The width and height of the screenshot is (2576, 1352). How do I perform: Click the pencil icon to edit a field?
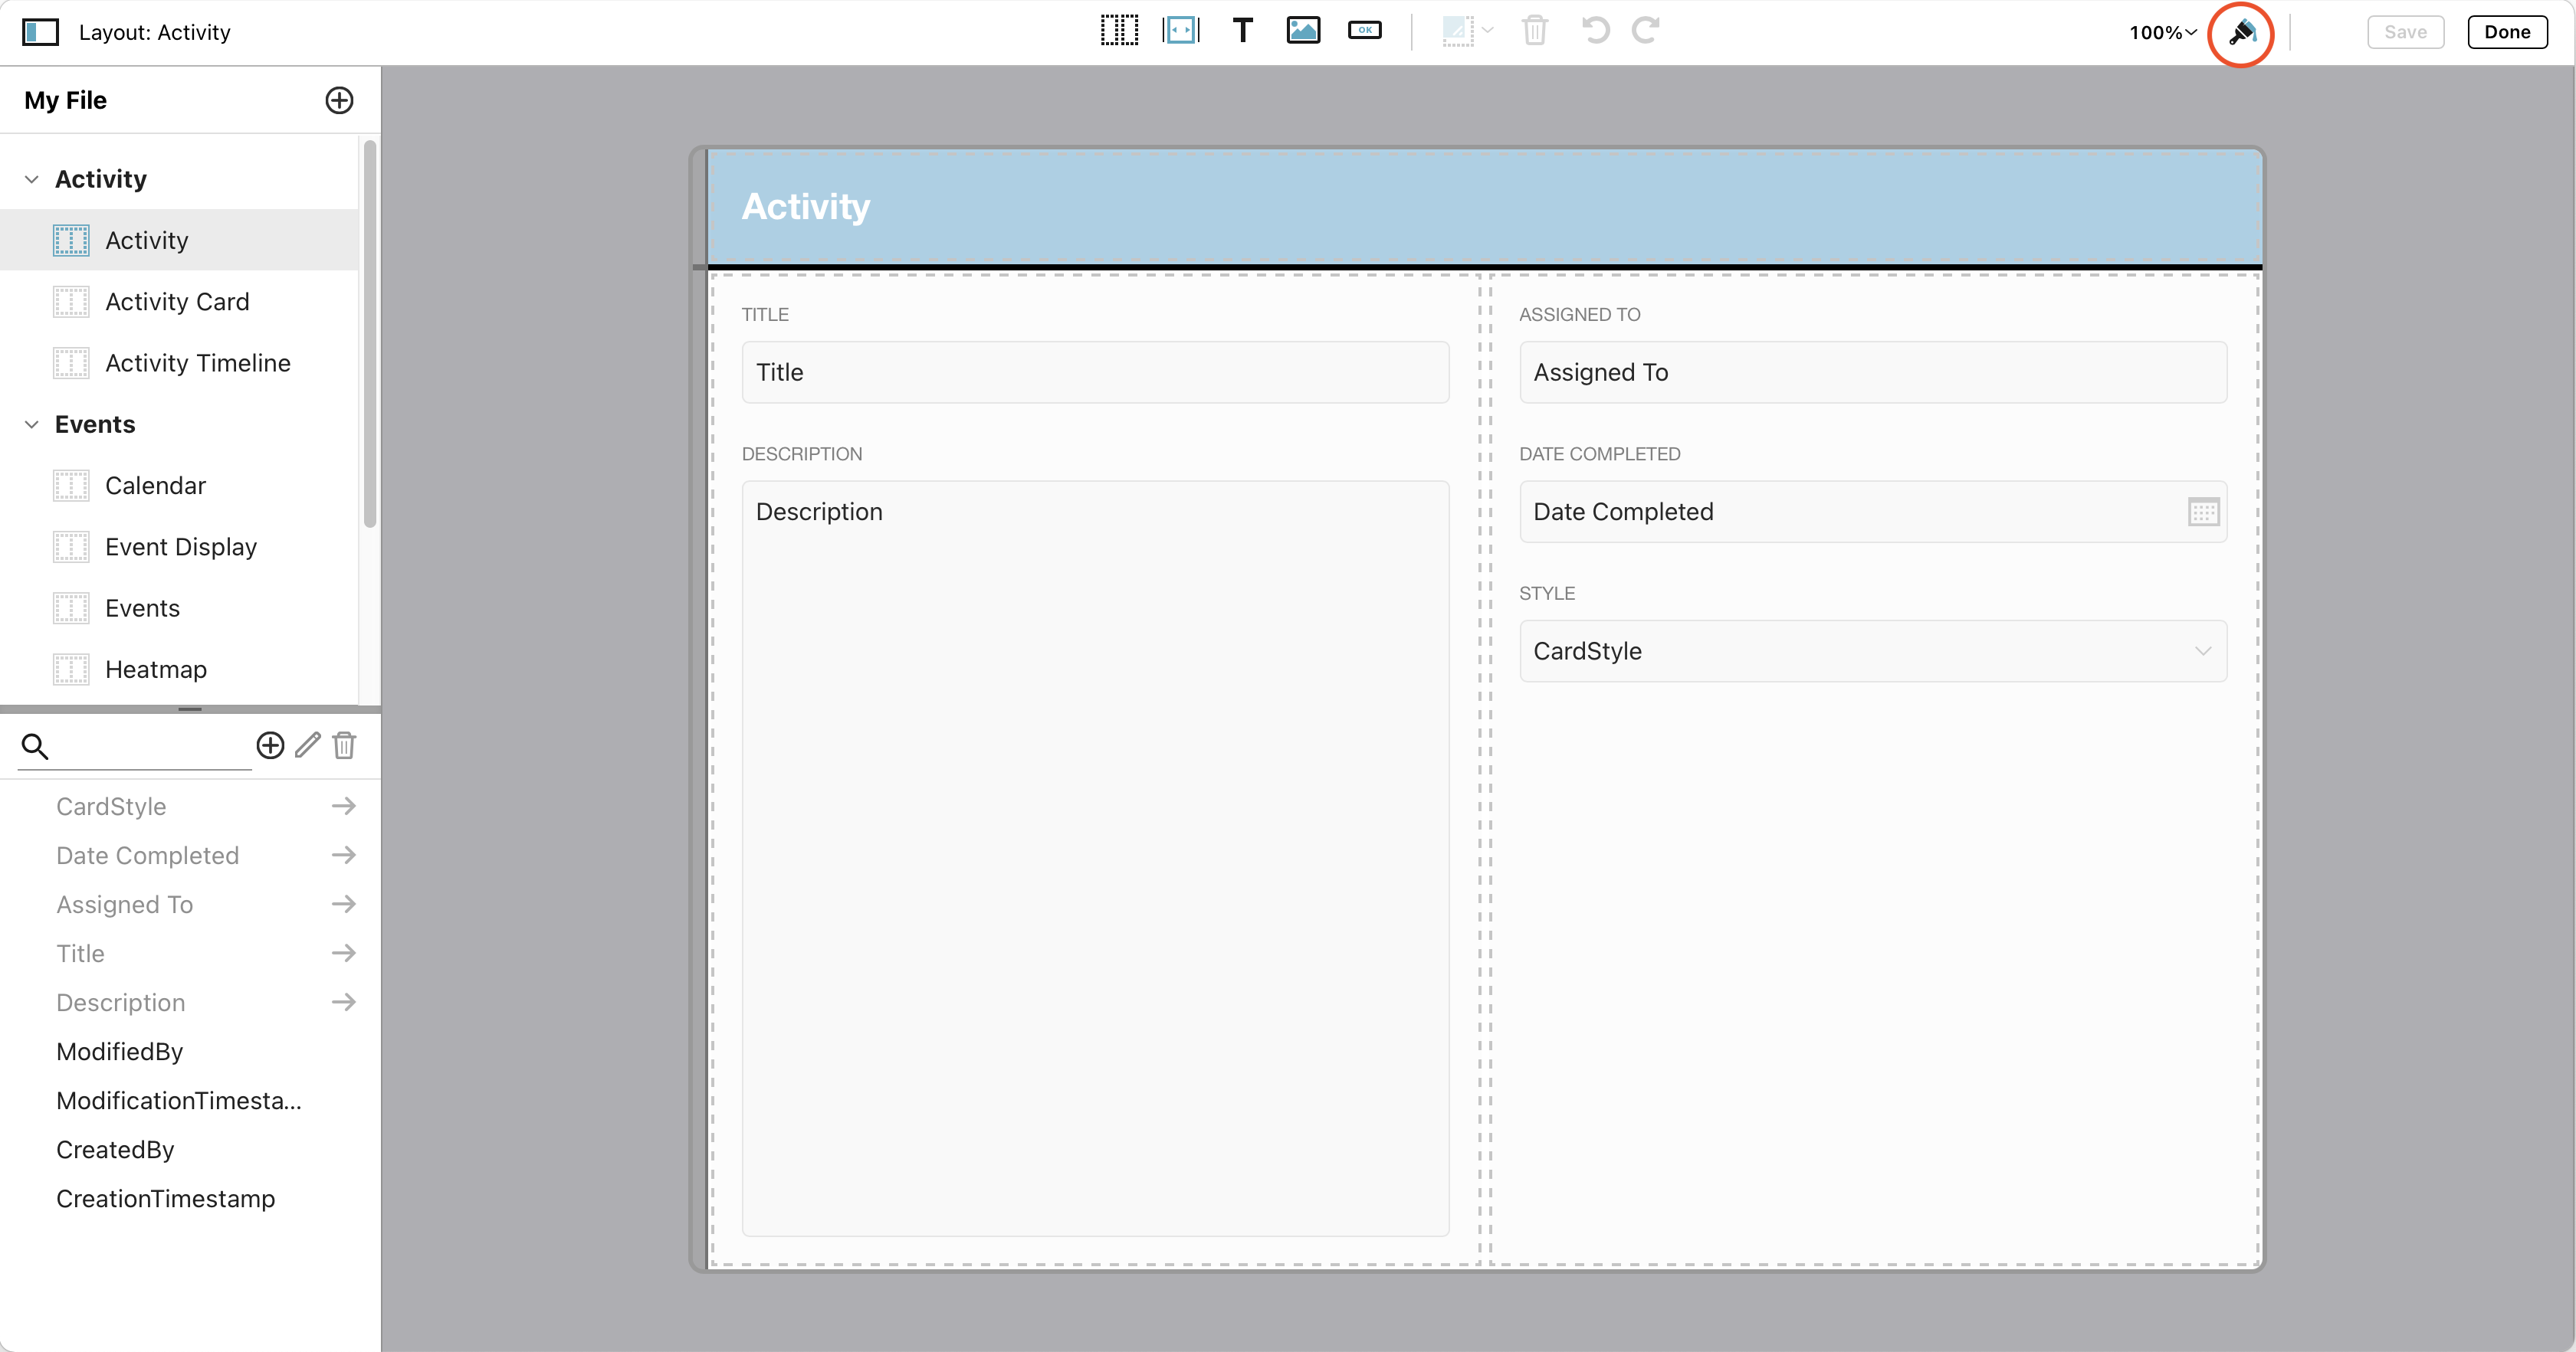tap(307, 745)
